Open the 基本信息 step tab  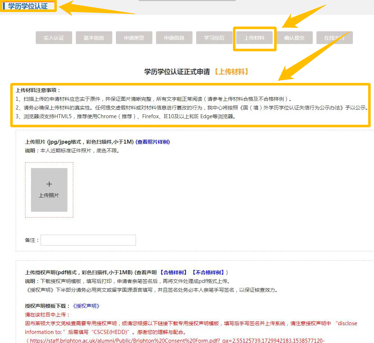click(94, 38)
